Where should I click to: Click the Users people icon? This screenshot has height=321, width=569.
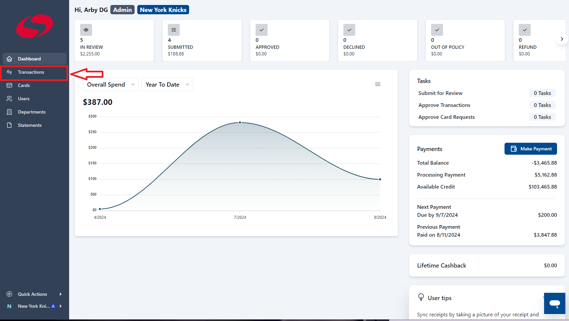pyautogui.click(x=9, y=99)
